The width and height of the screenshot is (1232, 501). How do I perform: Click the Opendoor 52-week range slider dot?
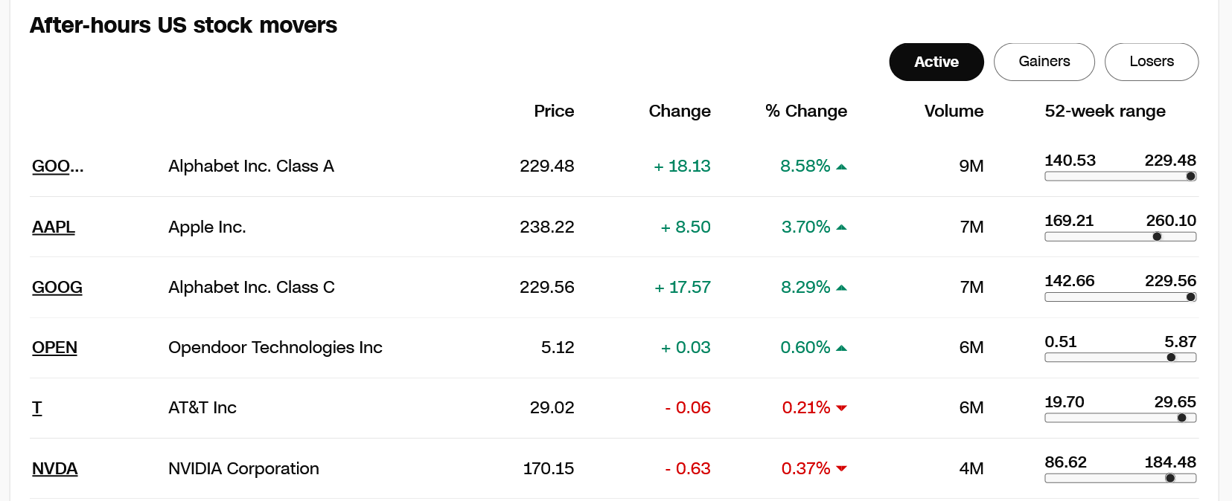click(x=1171, y=358)
